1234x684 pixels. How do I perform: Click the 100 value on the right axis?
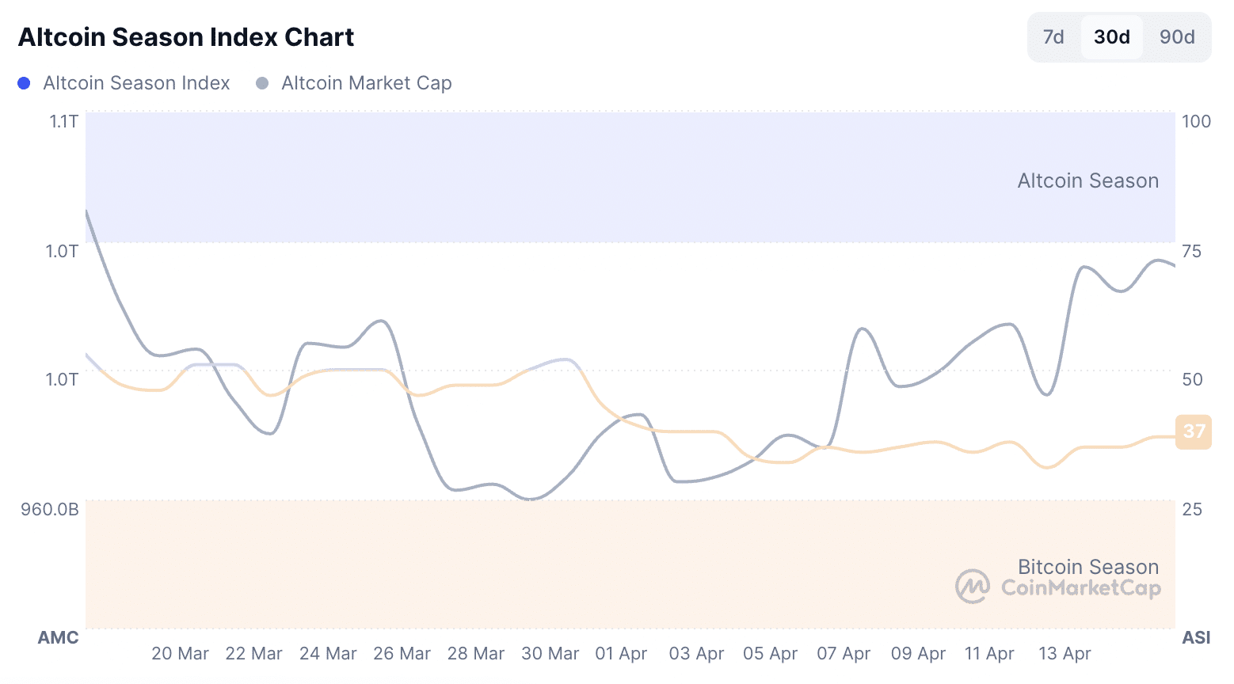[1196, 121]
